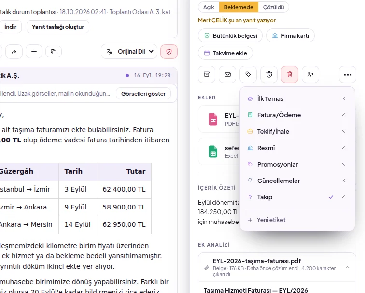Viewport: 365px width, 293px height.
Task: Open the Orijinal Dil language dropdown
Action: 129,52
